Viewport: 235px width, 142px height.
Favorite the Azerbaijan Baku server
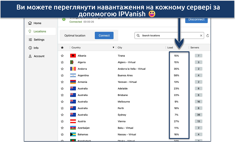click(62, 128)
